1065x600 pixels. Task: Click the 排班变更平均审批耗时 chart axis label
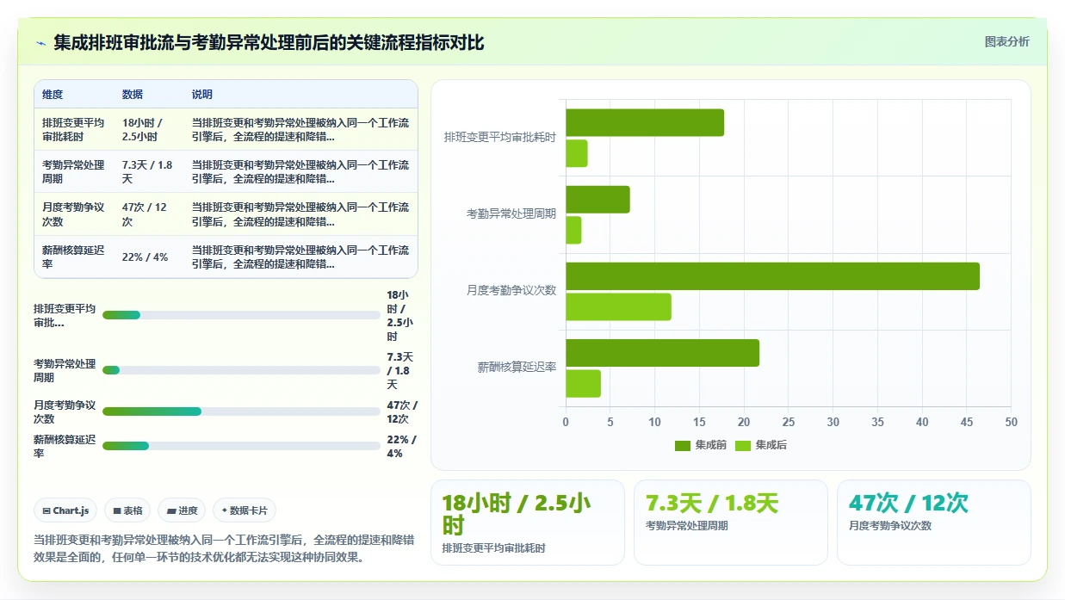coord(500,137)
